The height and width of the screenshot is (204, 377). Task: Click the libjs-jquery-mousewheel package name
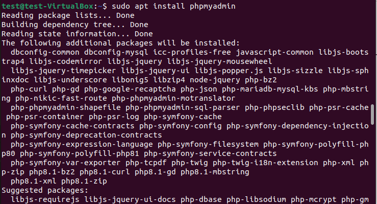pos(219,61)
